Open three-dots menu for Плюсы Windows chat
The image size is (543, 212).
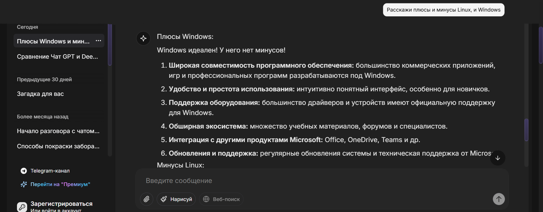point(98,41)
